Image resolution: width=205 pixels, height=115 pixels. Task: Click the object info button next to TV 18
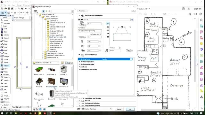pos(132,20)
